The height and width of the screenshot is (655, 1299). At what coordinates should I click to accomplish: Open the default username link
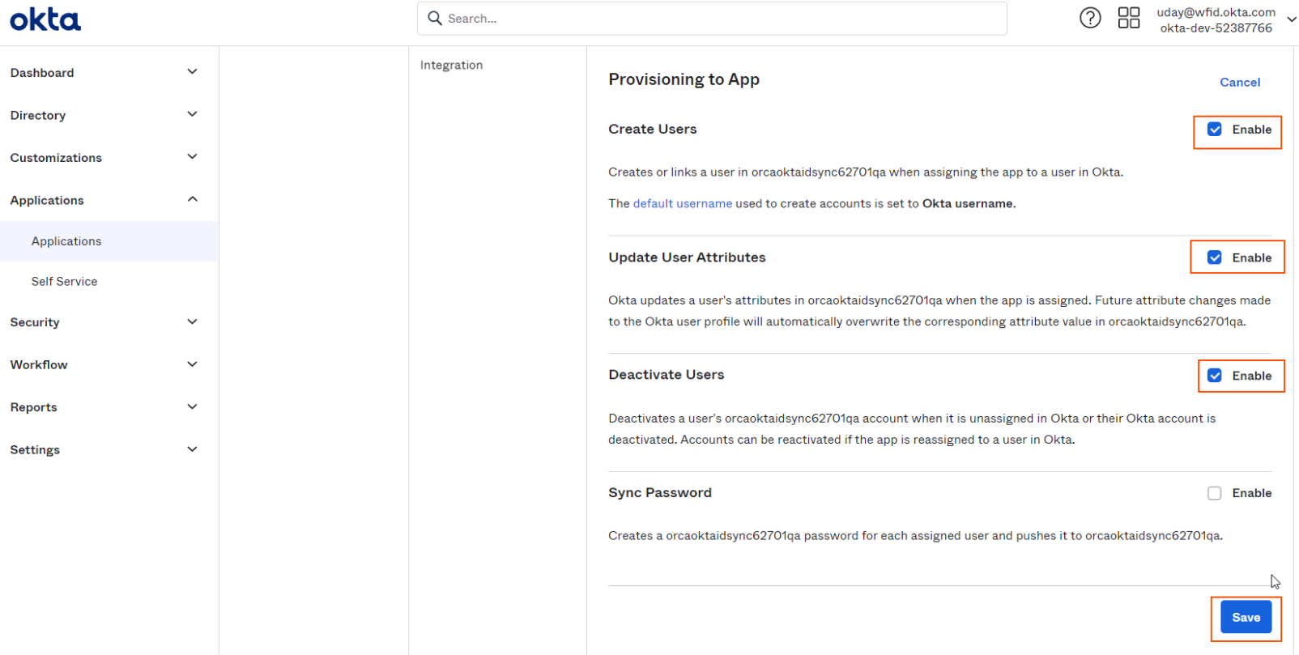click(683, 203)
